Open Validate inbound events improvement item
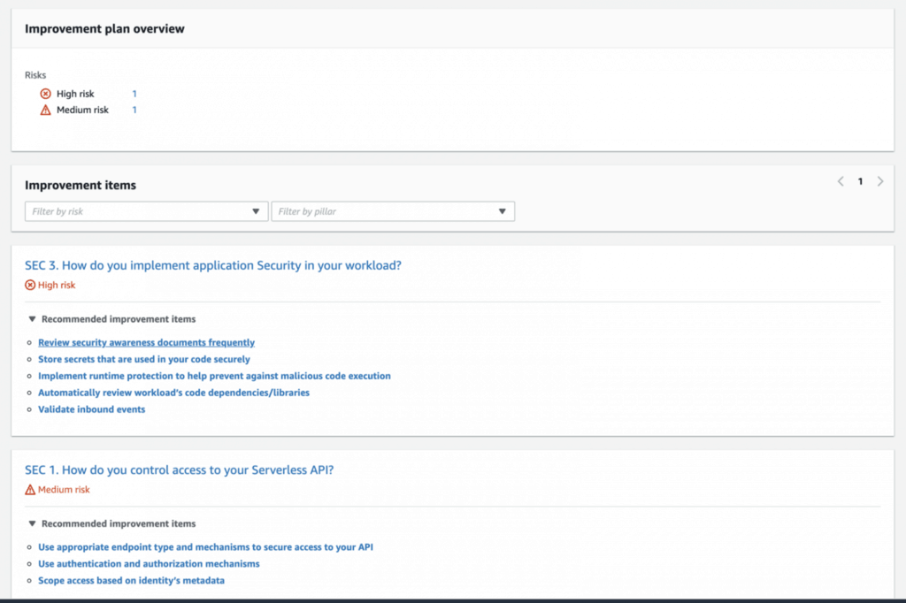 (x=91, y=409)
